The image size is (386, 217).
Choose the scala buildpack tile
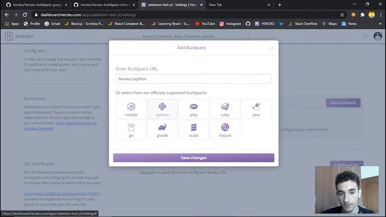point(194,130)
